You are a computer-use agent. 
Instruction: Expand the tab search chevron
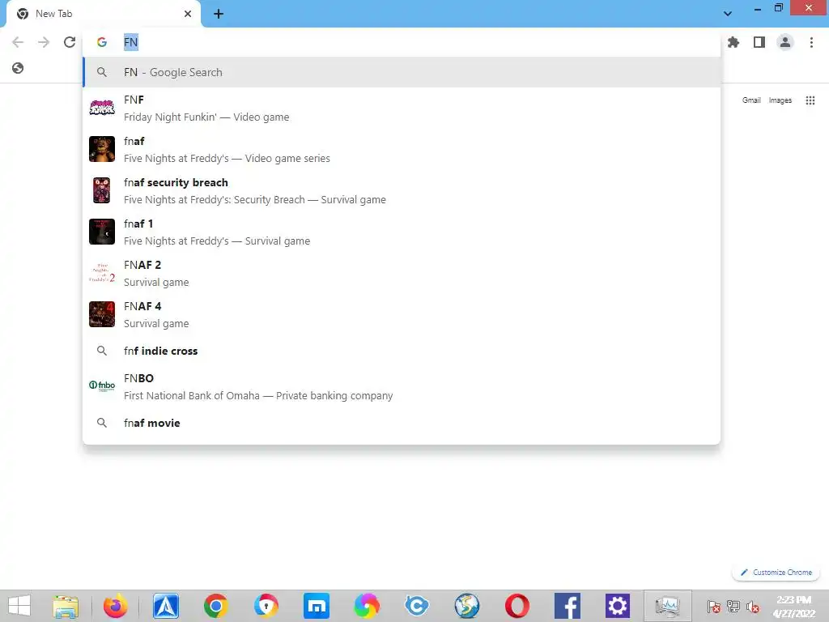pyautogui.click(x=728, y=14)
